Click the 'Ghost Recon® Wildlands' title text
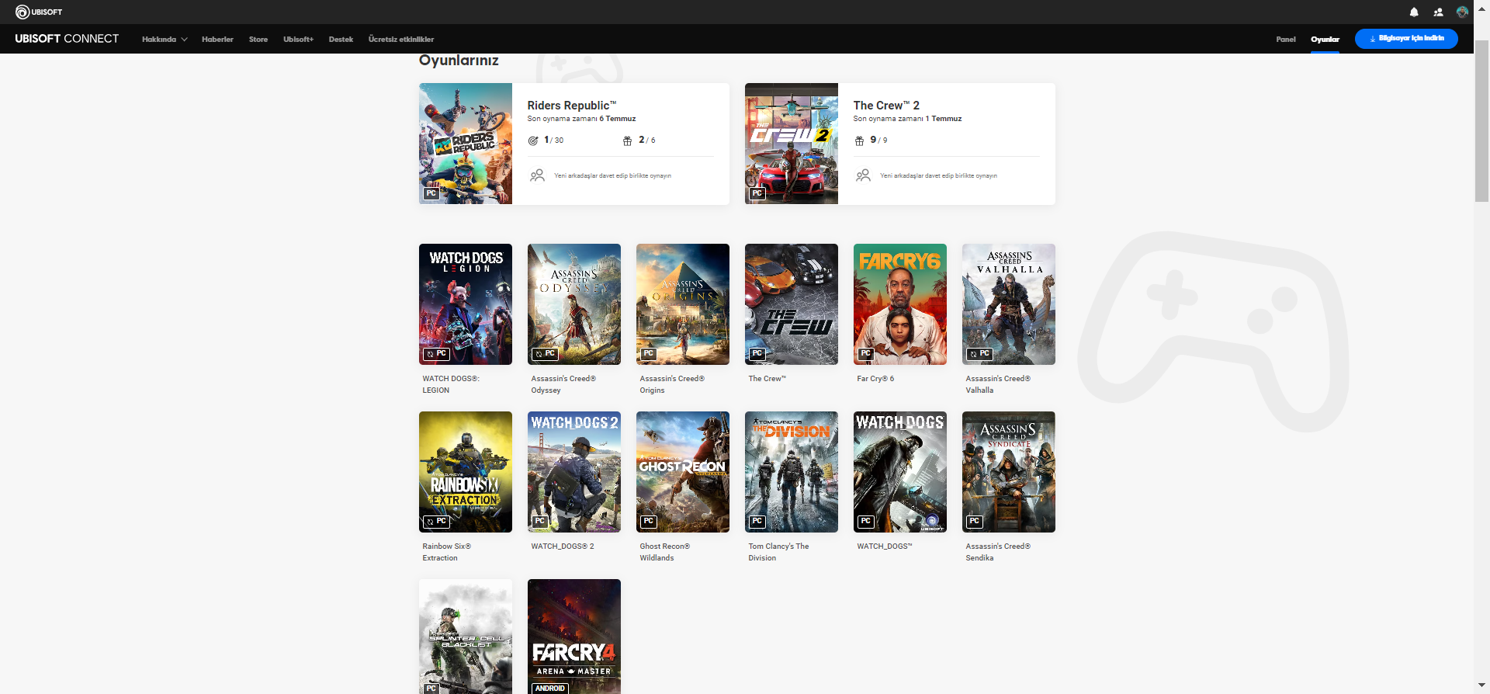 pos(665,552)
